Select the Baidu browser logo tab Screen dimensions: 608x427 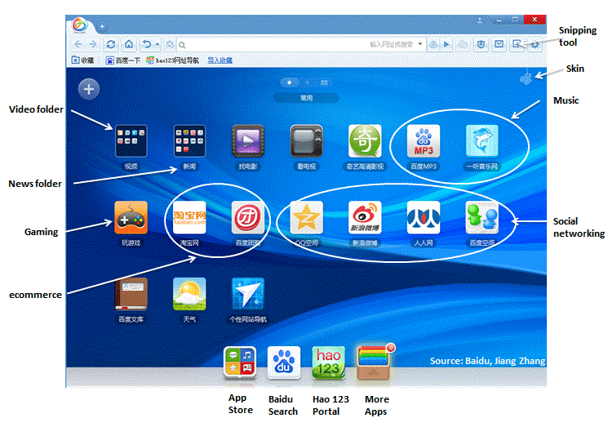click(80, 25)
